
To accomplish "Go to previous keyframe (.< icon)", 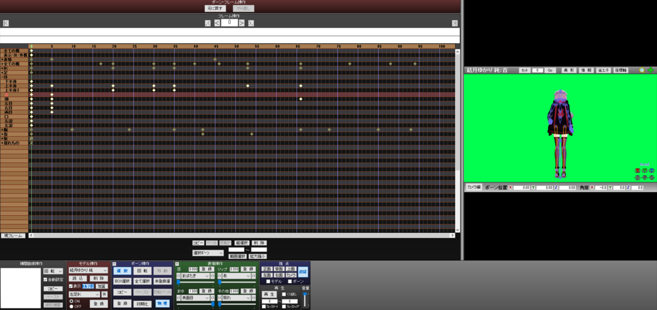I will click(208, 23).
